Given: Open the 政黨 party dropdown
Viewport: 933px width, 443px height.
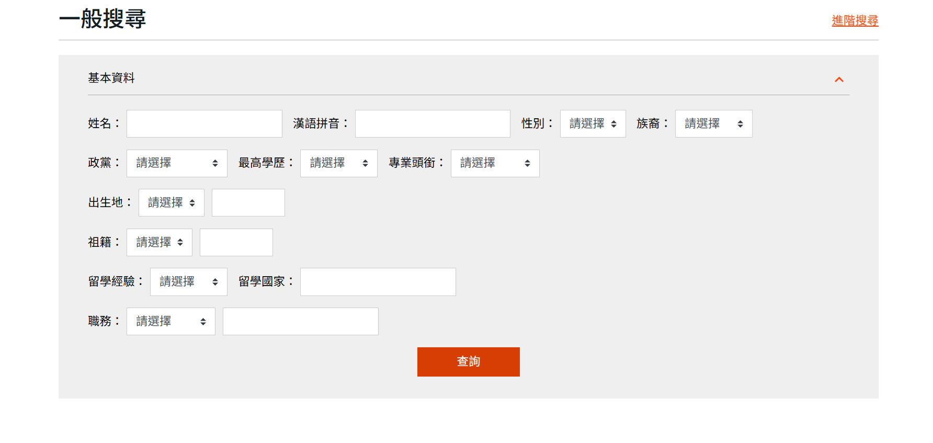Looking at the screenshot, I should (177, 163).
